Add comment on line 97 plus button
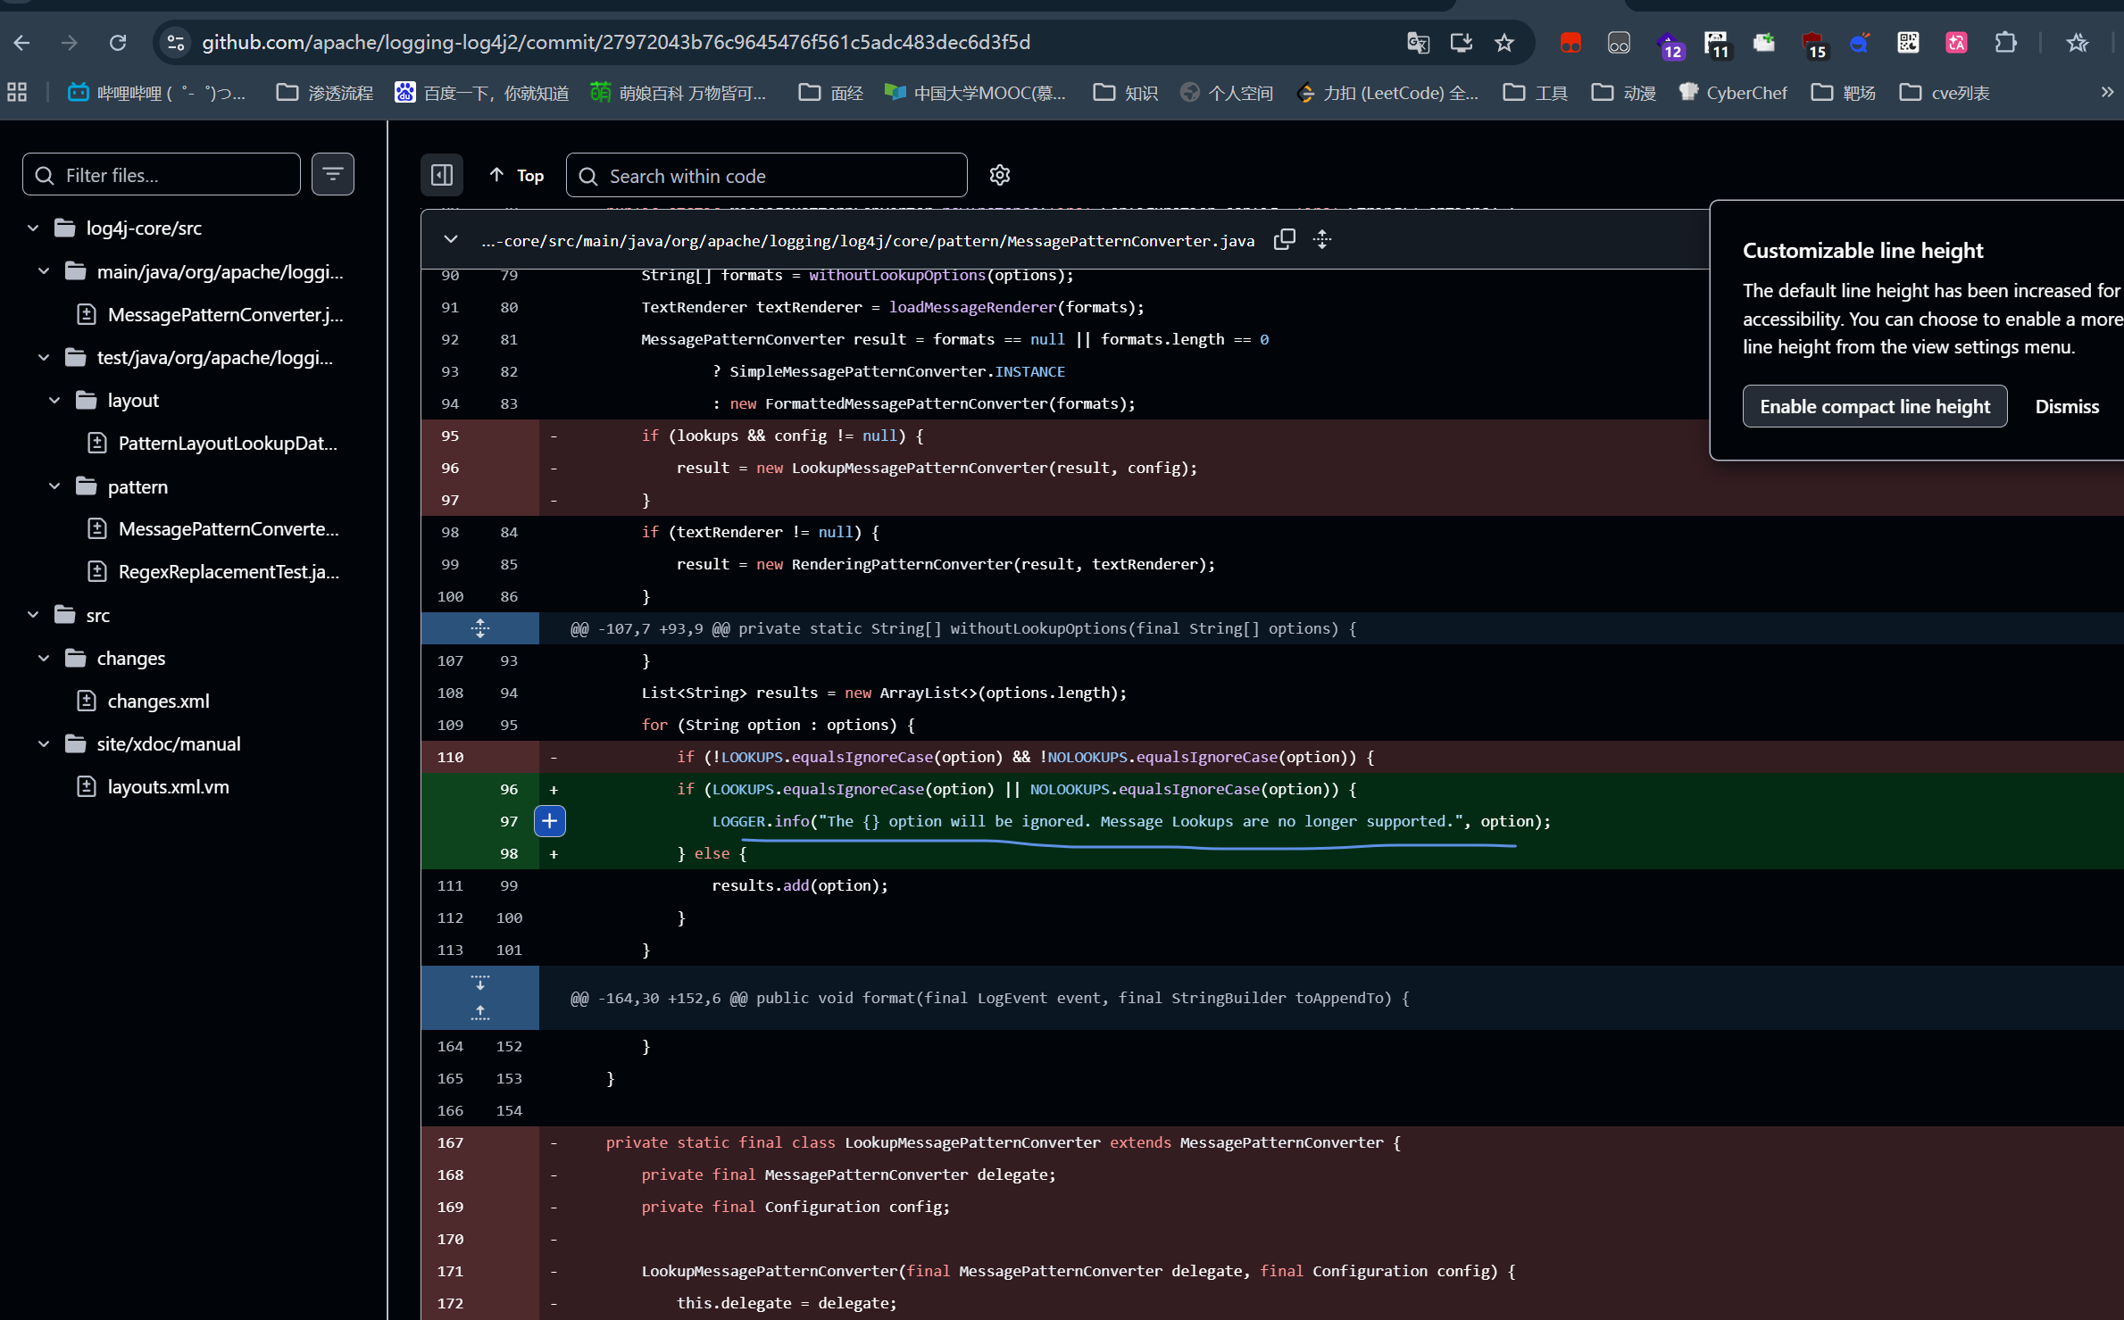This screenshot has height=1320, width=2124. coord(550,821)
